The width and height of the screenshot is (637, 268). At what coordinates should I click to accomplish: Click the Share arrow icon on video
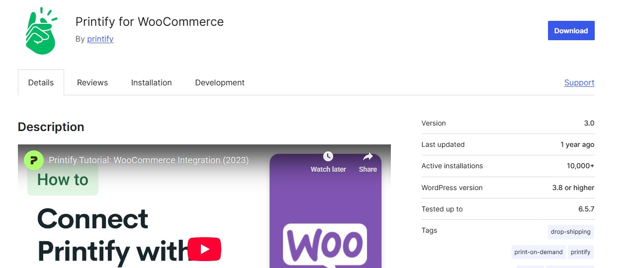(x=367, y=157)
